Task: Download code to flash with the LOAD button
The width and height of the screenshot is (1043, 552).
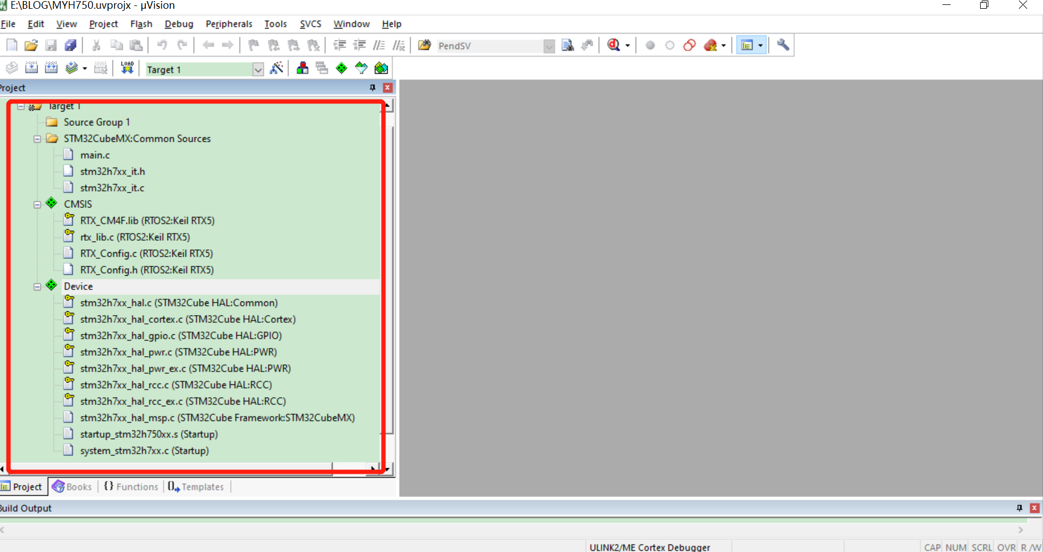Action: [127, 67]
